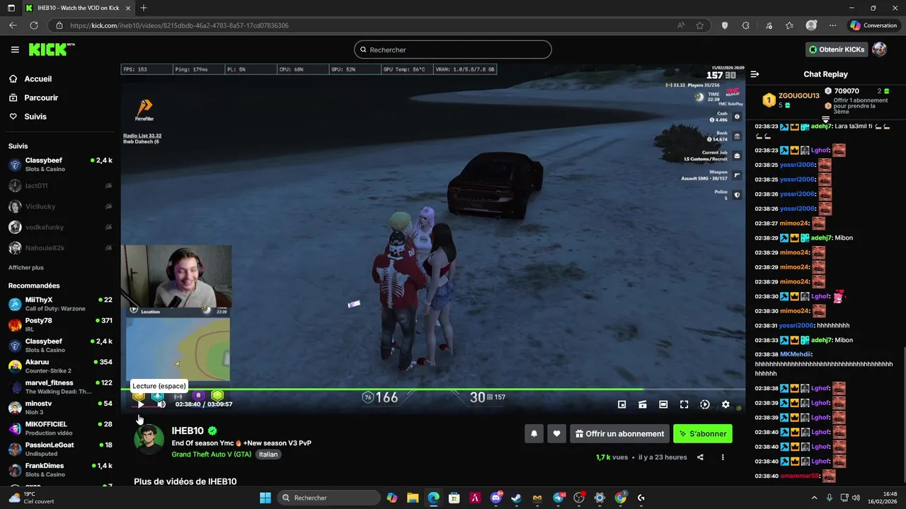This screenshot has width=906, height=509.
Task: Open Akaruu recommended channel
Action: click(x=60, y=366)
